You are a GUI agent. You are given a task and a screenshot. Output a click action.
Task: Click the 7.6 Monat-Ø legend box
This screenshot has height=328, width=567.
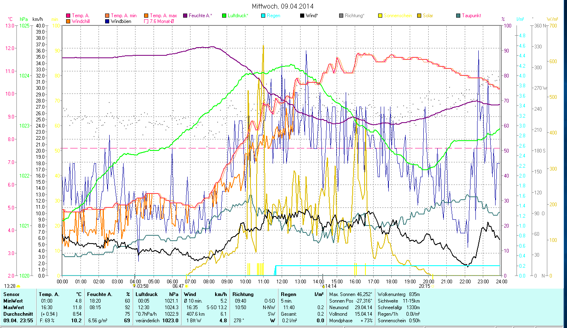pyautogui.click(x=146, y=21)
